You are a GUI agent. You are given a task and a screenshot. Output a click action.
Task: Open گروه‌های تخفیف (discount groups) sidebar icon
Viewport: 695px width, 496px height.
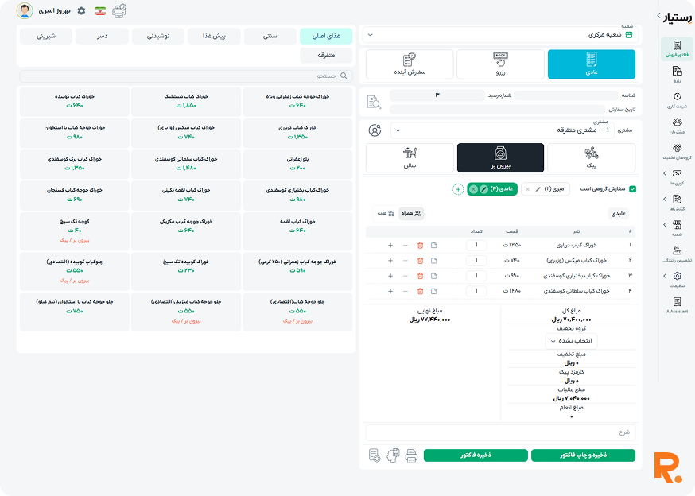pos(677,148)
